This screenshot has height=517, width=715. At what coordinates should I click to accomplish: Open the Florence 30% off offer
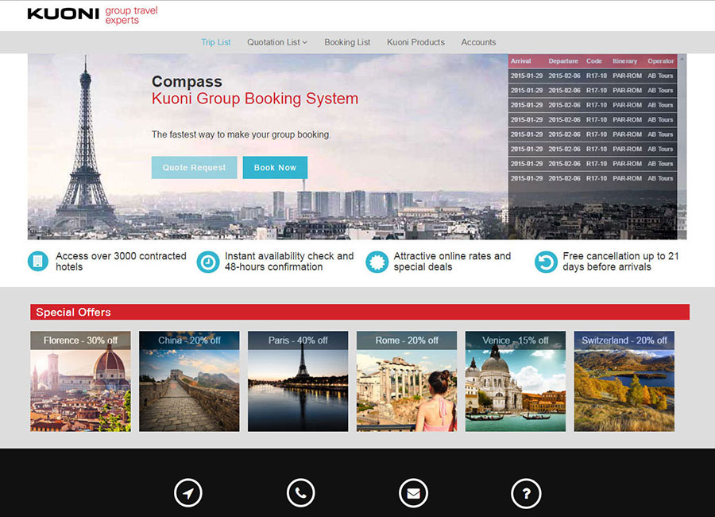(80, 382)
